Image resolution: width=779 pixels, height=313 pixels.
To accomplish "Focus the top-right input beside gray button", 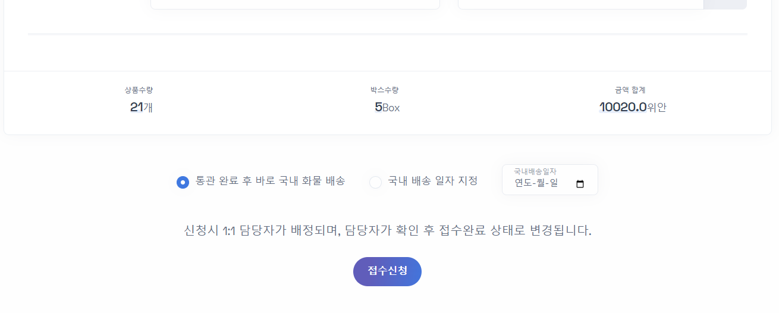I will 580,4.
